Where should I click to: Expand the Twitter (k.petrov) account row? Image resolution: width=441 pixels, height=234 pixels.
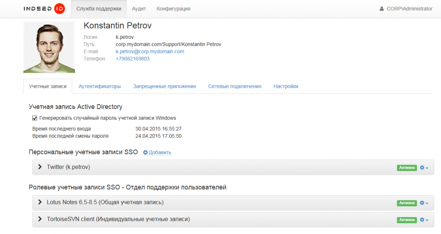[x=40, y=167]
